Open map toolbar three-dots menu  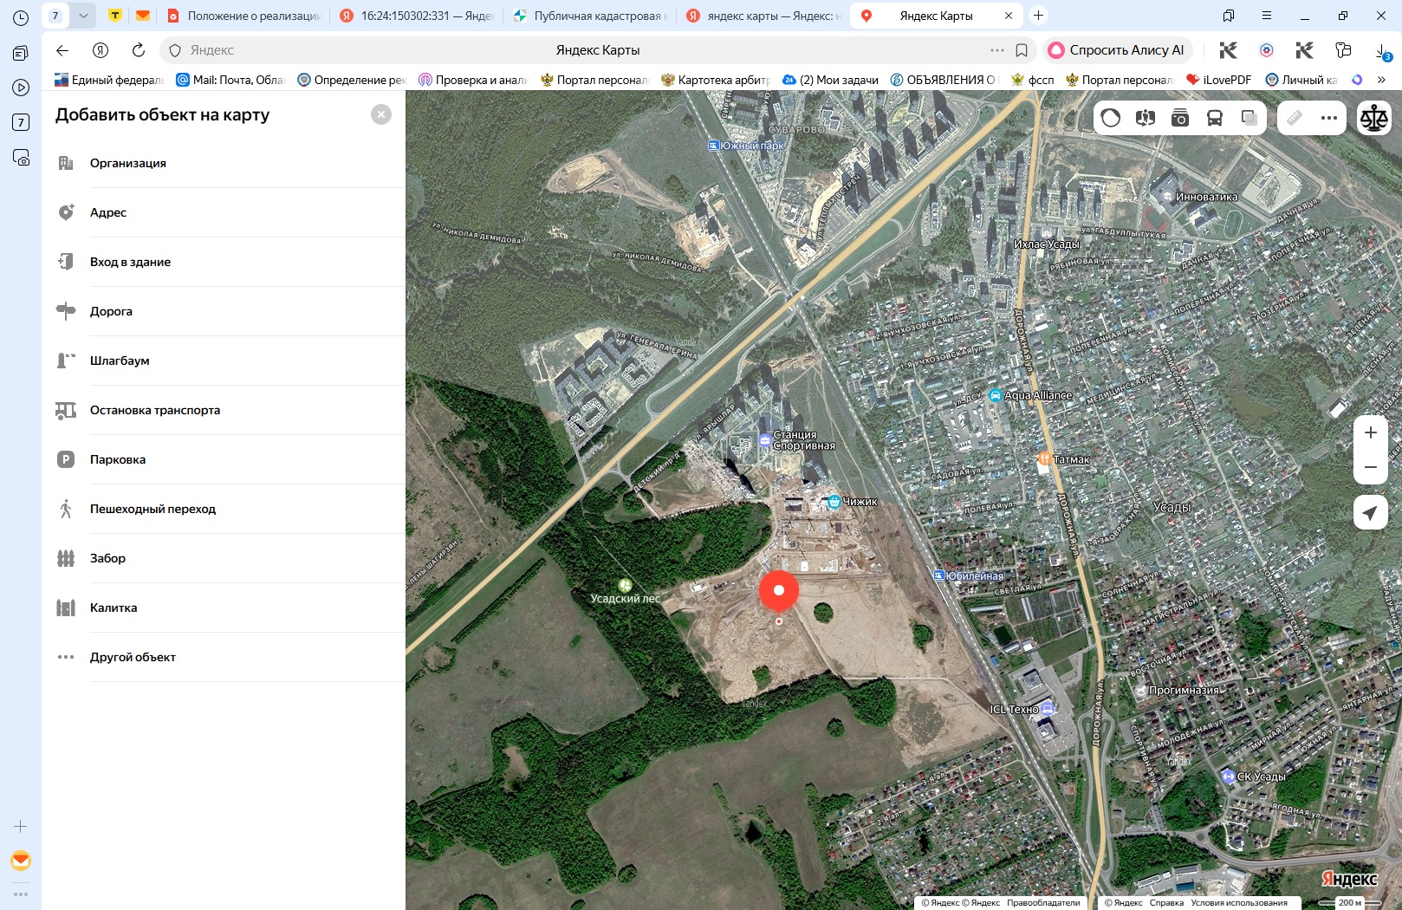coord(1329,118)
